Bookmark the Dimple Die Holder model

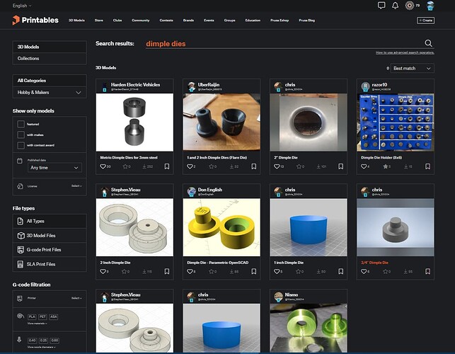pos(427,166)
